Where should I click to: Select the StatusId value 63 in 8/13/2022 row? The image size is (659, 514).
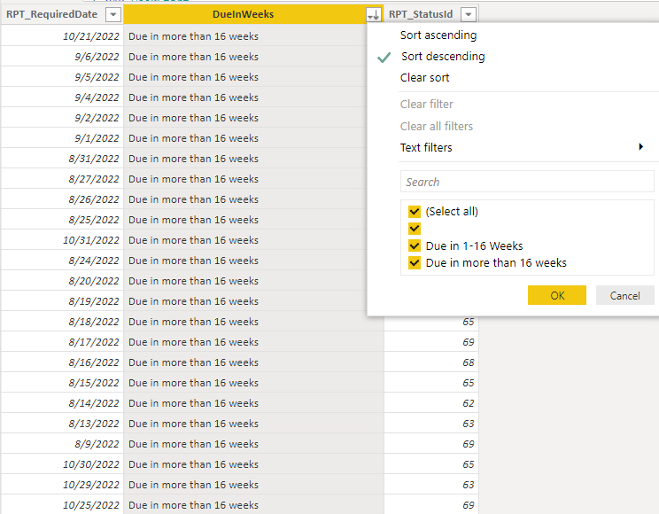point(431,424)
